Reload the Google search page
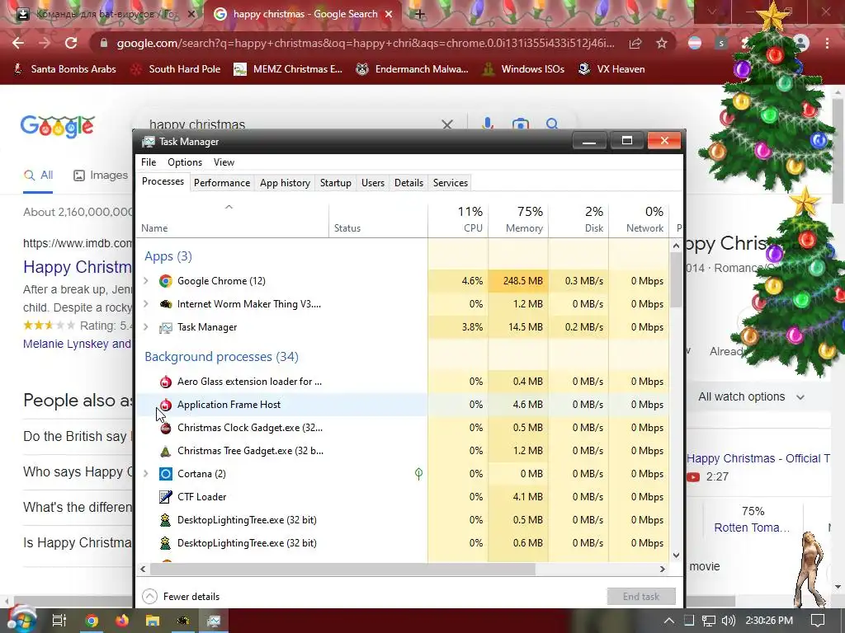This screenshot has width=845, height=633. pos(71,43)
